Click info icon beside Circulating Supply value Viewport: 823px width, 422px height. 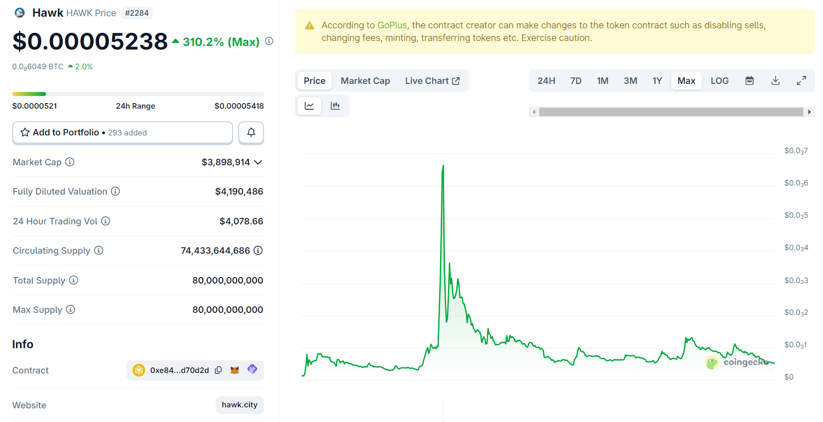[x=258, y=250]
